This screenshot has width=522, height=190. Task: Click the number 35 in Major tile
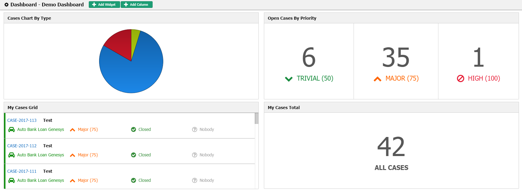pyautogui.click(x=396, y=57)
